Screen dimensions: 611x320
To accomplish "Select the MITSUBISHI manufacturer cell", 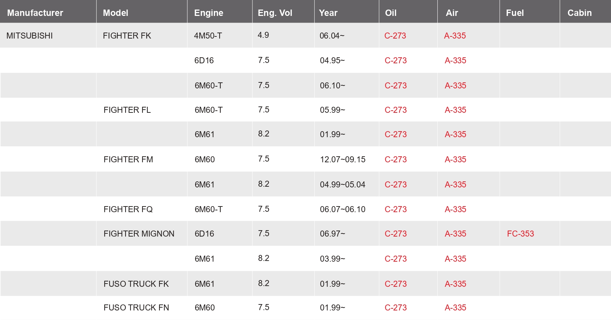I will coord(30,36).
